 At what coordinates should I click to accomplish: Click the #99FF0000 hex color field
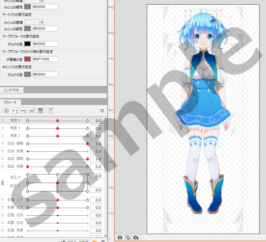45,59
